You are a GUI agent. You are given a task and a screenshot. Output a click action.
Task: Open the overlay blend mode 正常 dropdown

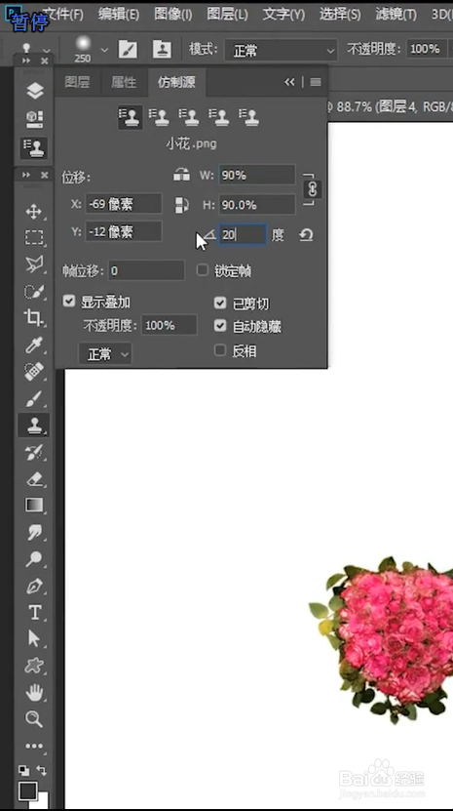pyautogui.click(x=105, y=354)
